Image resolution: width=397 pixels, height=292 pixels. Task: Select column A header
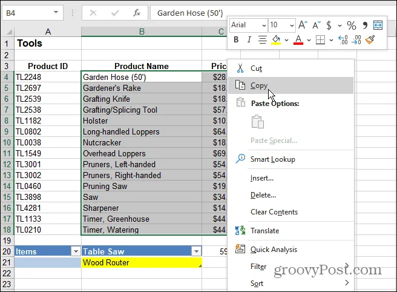tap(48, 32)
